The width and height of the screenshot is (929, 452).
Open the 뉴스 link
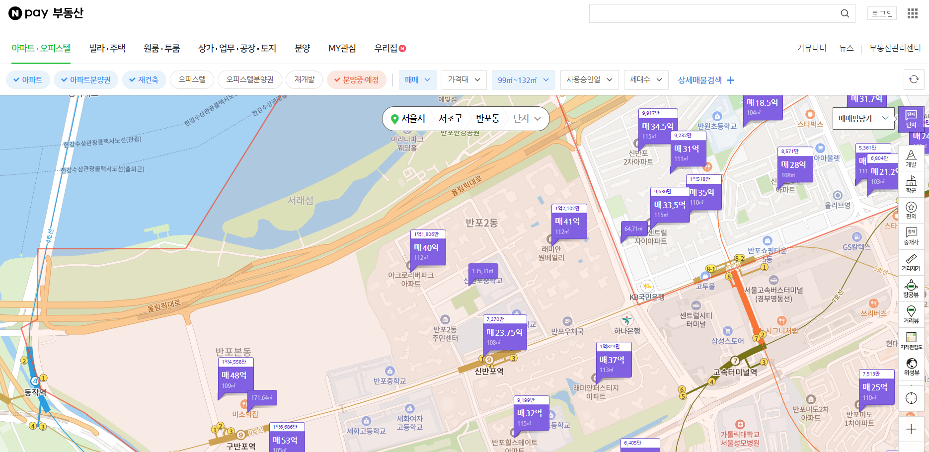(x=846, y=48)
